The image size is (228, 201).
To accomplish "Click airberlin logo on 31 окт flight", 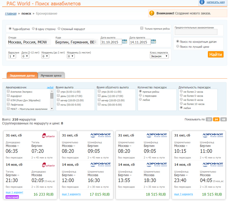I will click(49, 136).
